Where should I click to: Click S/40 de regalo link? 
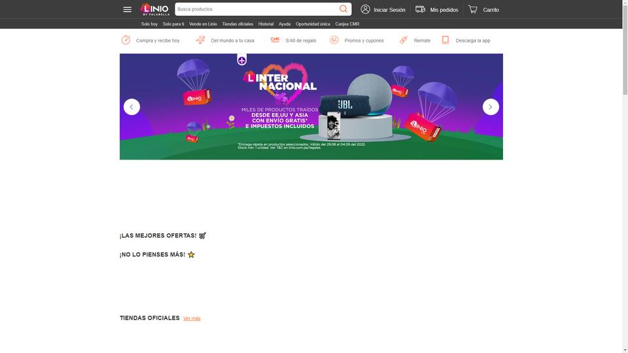(301, 41)
